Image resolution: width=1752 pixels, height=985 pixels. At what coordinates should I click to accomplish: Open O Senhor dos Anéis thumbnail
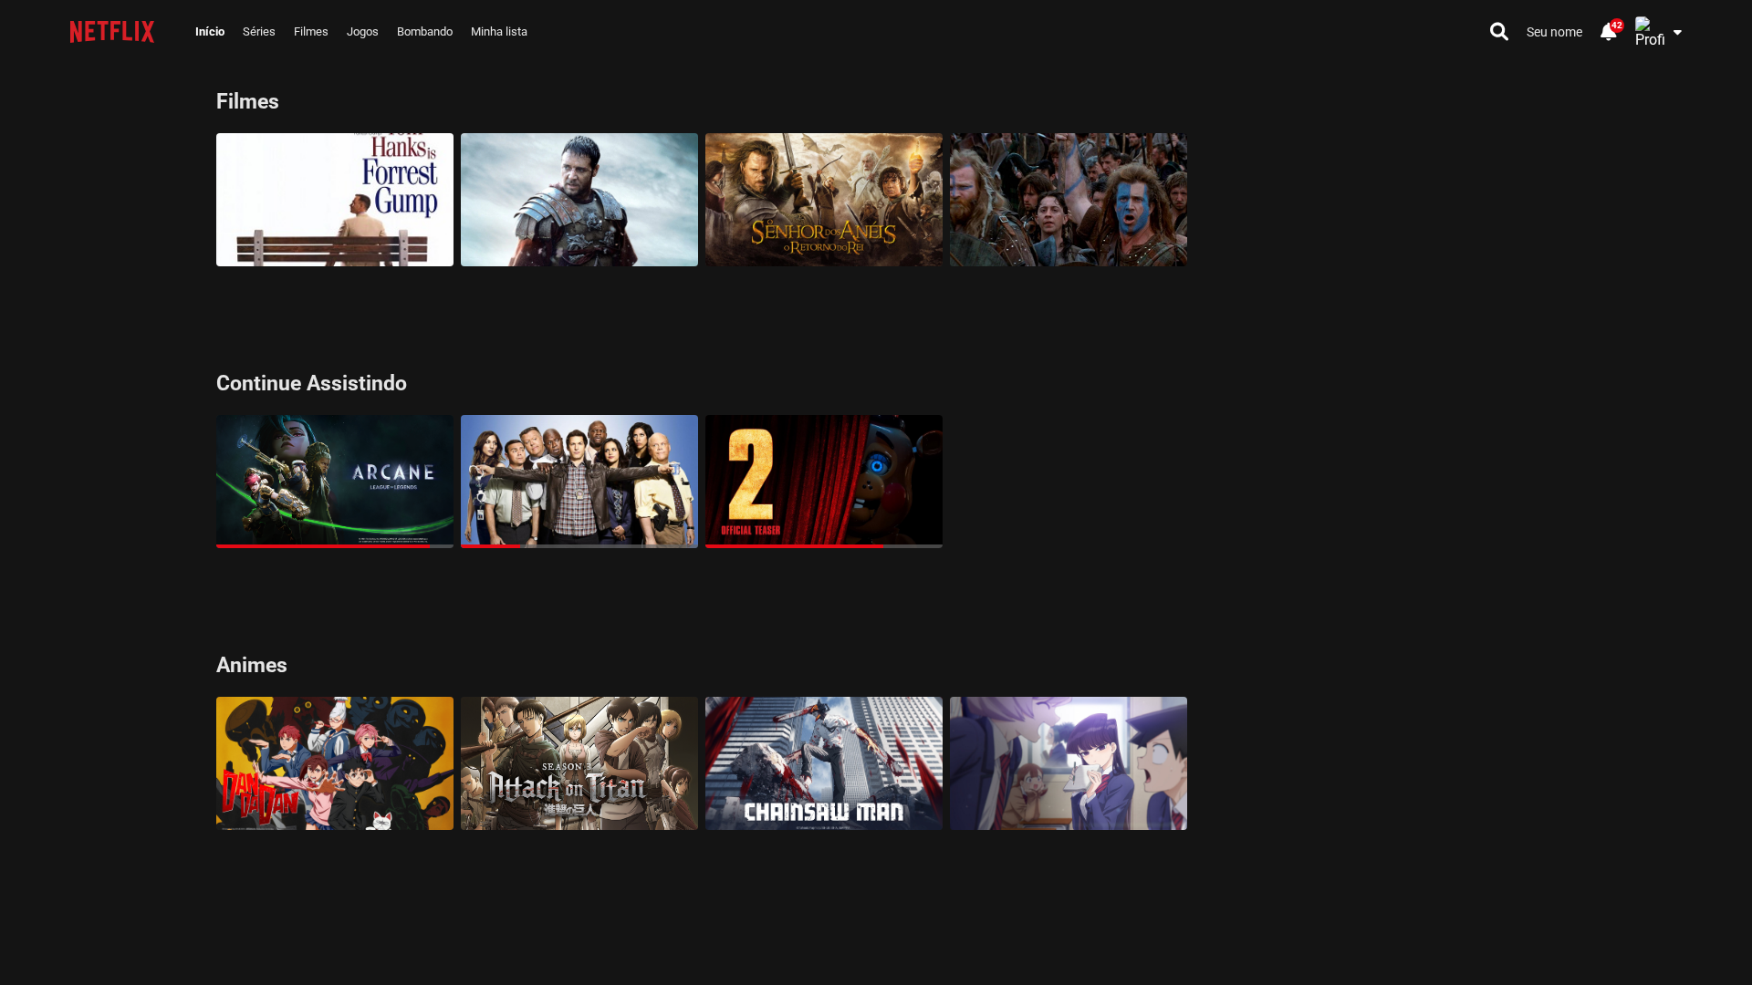pos(824,200)
